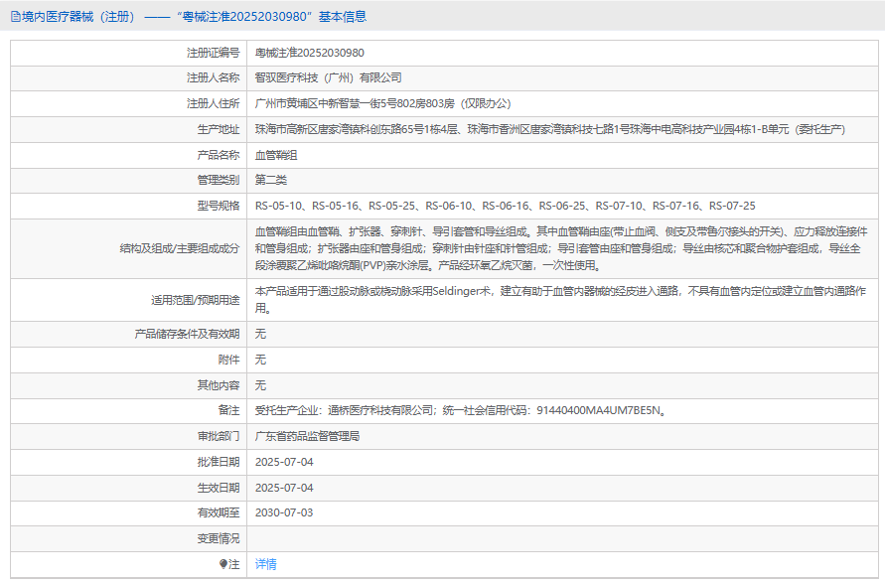The image size is (885, 583).
Task: Select the production address starting 珠海市高新区
Action: [550, 129]
